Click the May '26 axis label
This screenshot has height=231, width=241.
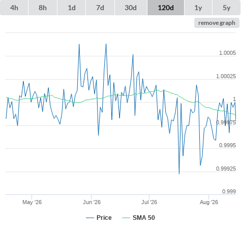click(32, 202)
